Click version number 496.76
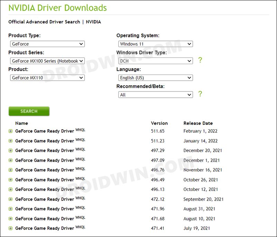 pyautogui.click(x=157, y=170)
